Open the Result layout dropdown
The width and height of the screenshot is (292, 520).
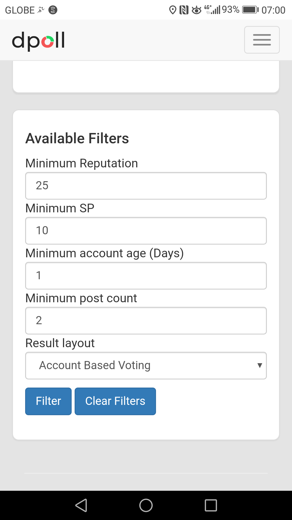pyautogui.click(x=146, y=365)
